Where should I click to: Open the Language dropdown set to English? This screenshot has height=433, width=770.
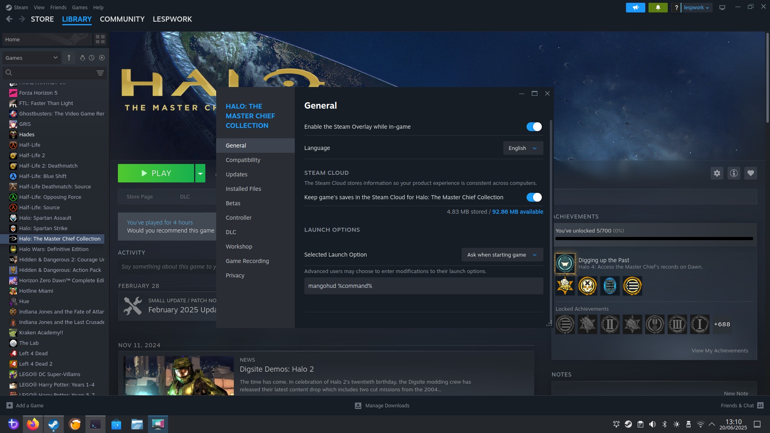pos(523,148)
